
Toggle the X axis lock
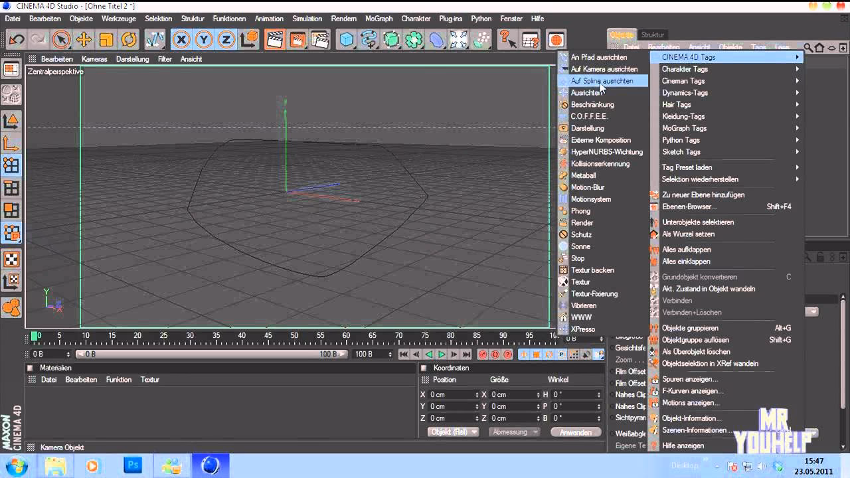click(x=181, y=40)
